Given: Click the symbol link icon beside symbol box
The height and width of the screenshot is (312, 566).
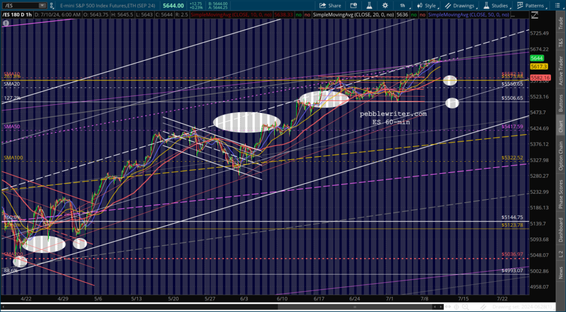Looking at the screenshot, I should 51,6.
